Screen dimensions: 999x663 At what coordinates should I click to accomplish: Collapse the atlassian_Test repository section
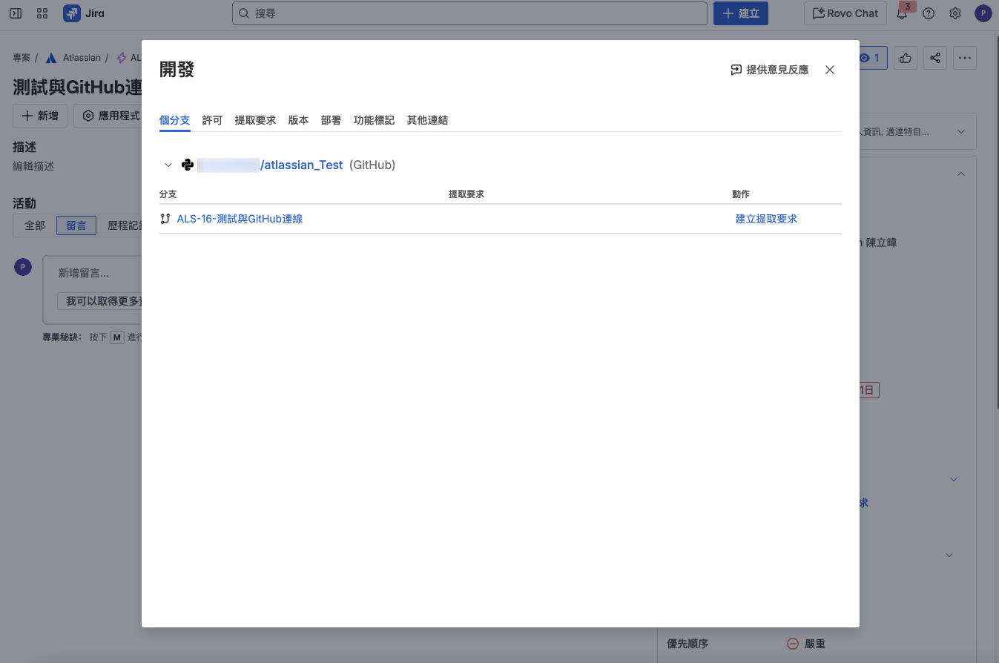168,165
